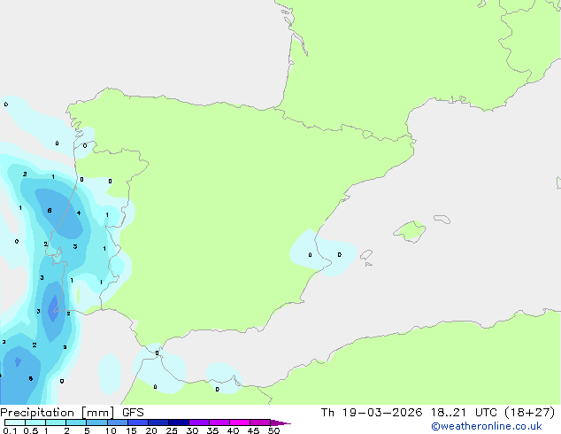561x434 pixels.
Task: Click the legend arrow tip beyond 50
Action: pos(280,422)
